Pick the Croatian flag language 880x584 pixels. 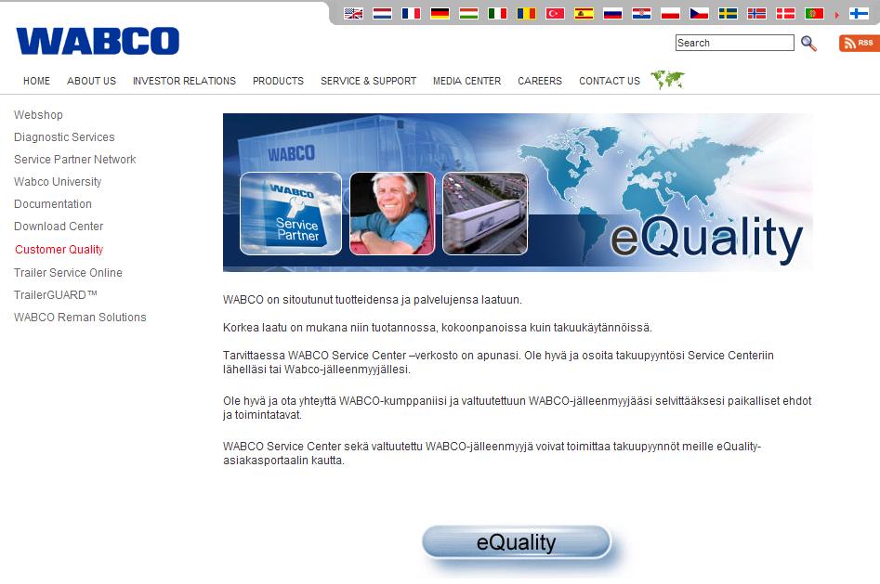click(641, 14)
